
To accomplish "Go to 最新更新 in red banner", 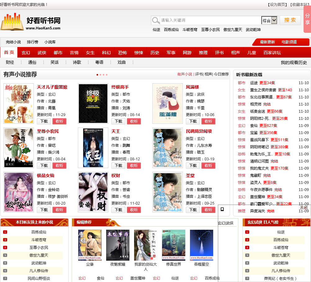I will [267, 42].
